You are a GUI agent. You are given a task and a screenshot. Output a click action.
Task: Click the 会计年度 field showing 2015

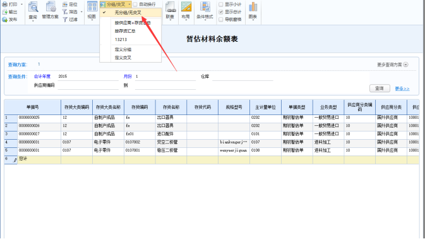(x=88, y=77)
